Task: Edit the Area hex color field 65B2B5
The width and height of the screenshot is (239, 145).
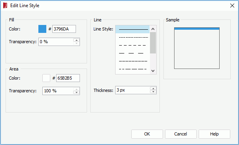Action: pos(68,78)
